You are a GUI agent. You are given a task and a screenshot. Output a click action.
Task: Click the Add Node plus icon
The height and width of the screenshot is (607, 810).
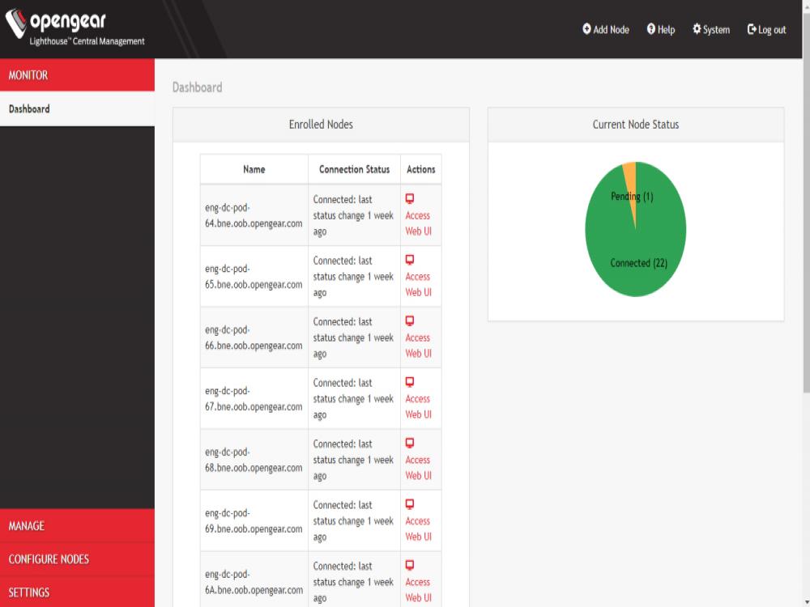click(x=586, y=29)
